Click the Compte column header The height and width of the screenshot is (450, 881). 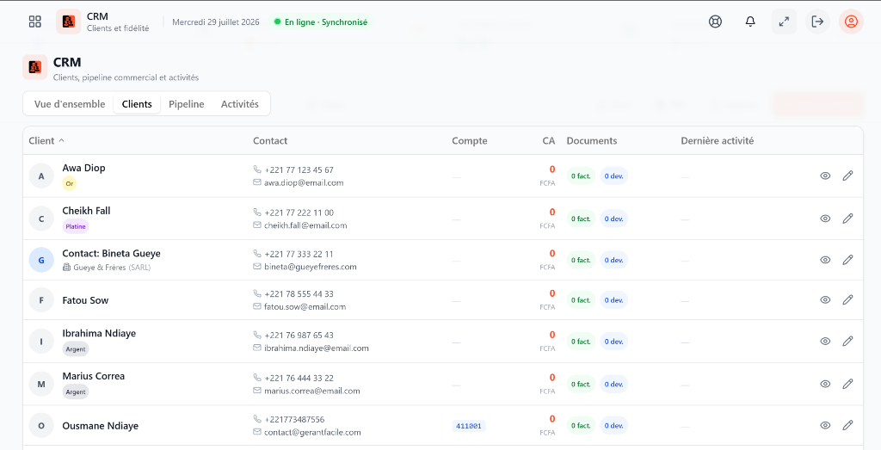470,140
